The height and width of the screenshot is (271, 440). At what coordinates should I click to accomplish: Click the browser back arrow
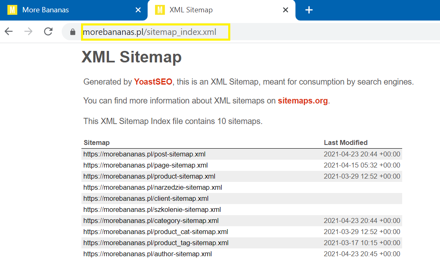[9, 32]
